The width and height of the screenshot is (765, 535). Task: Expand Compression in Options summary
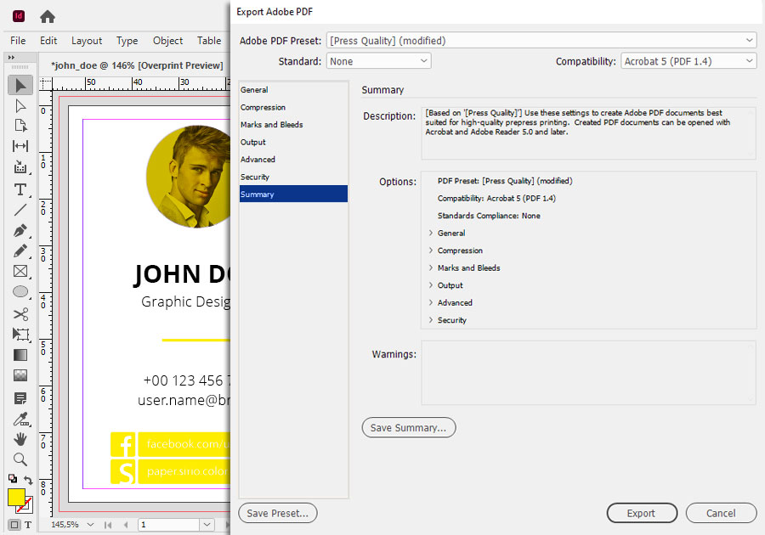pyautogui.click(x=431, y=251)
